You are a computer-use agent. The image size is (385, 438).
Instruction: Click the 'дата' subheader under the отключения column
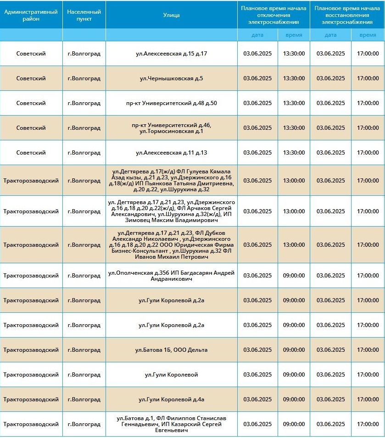pyautogui.click(x=257, y=35)
